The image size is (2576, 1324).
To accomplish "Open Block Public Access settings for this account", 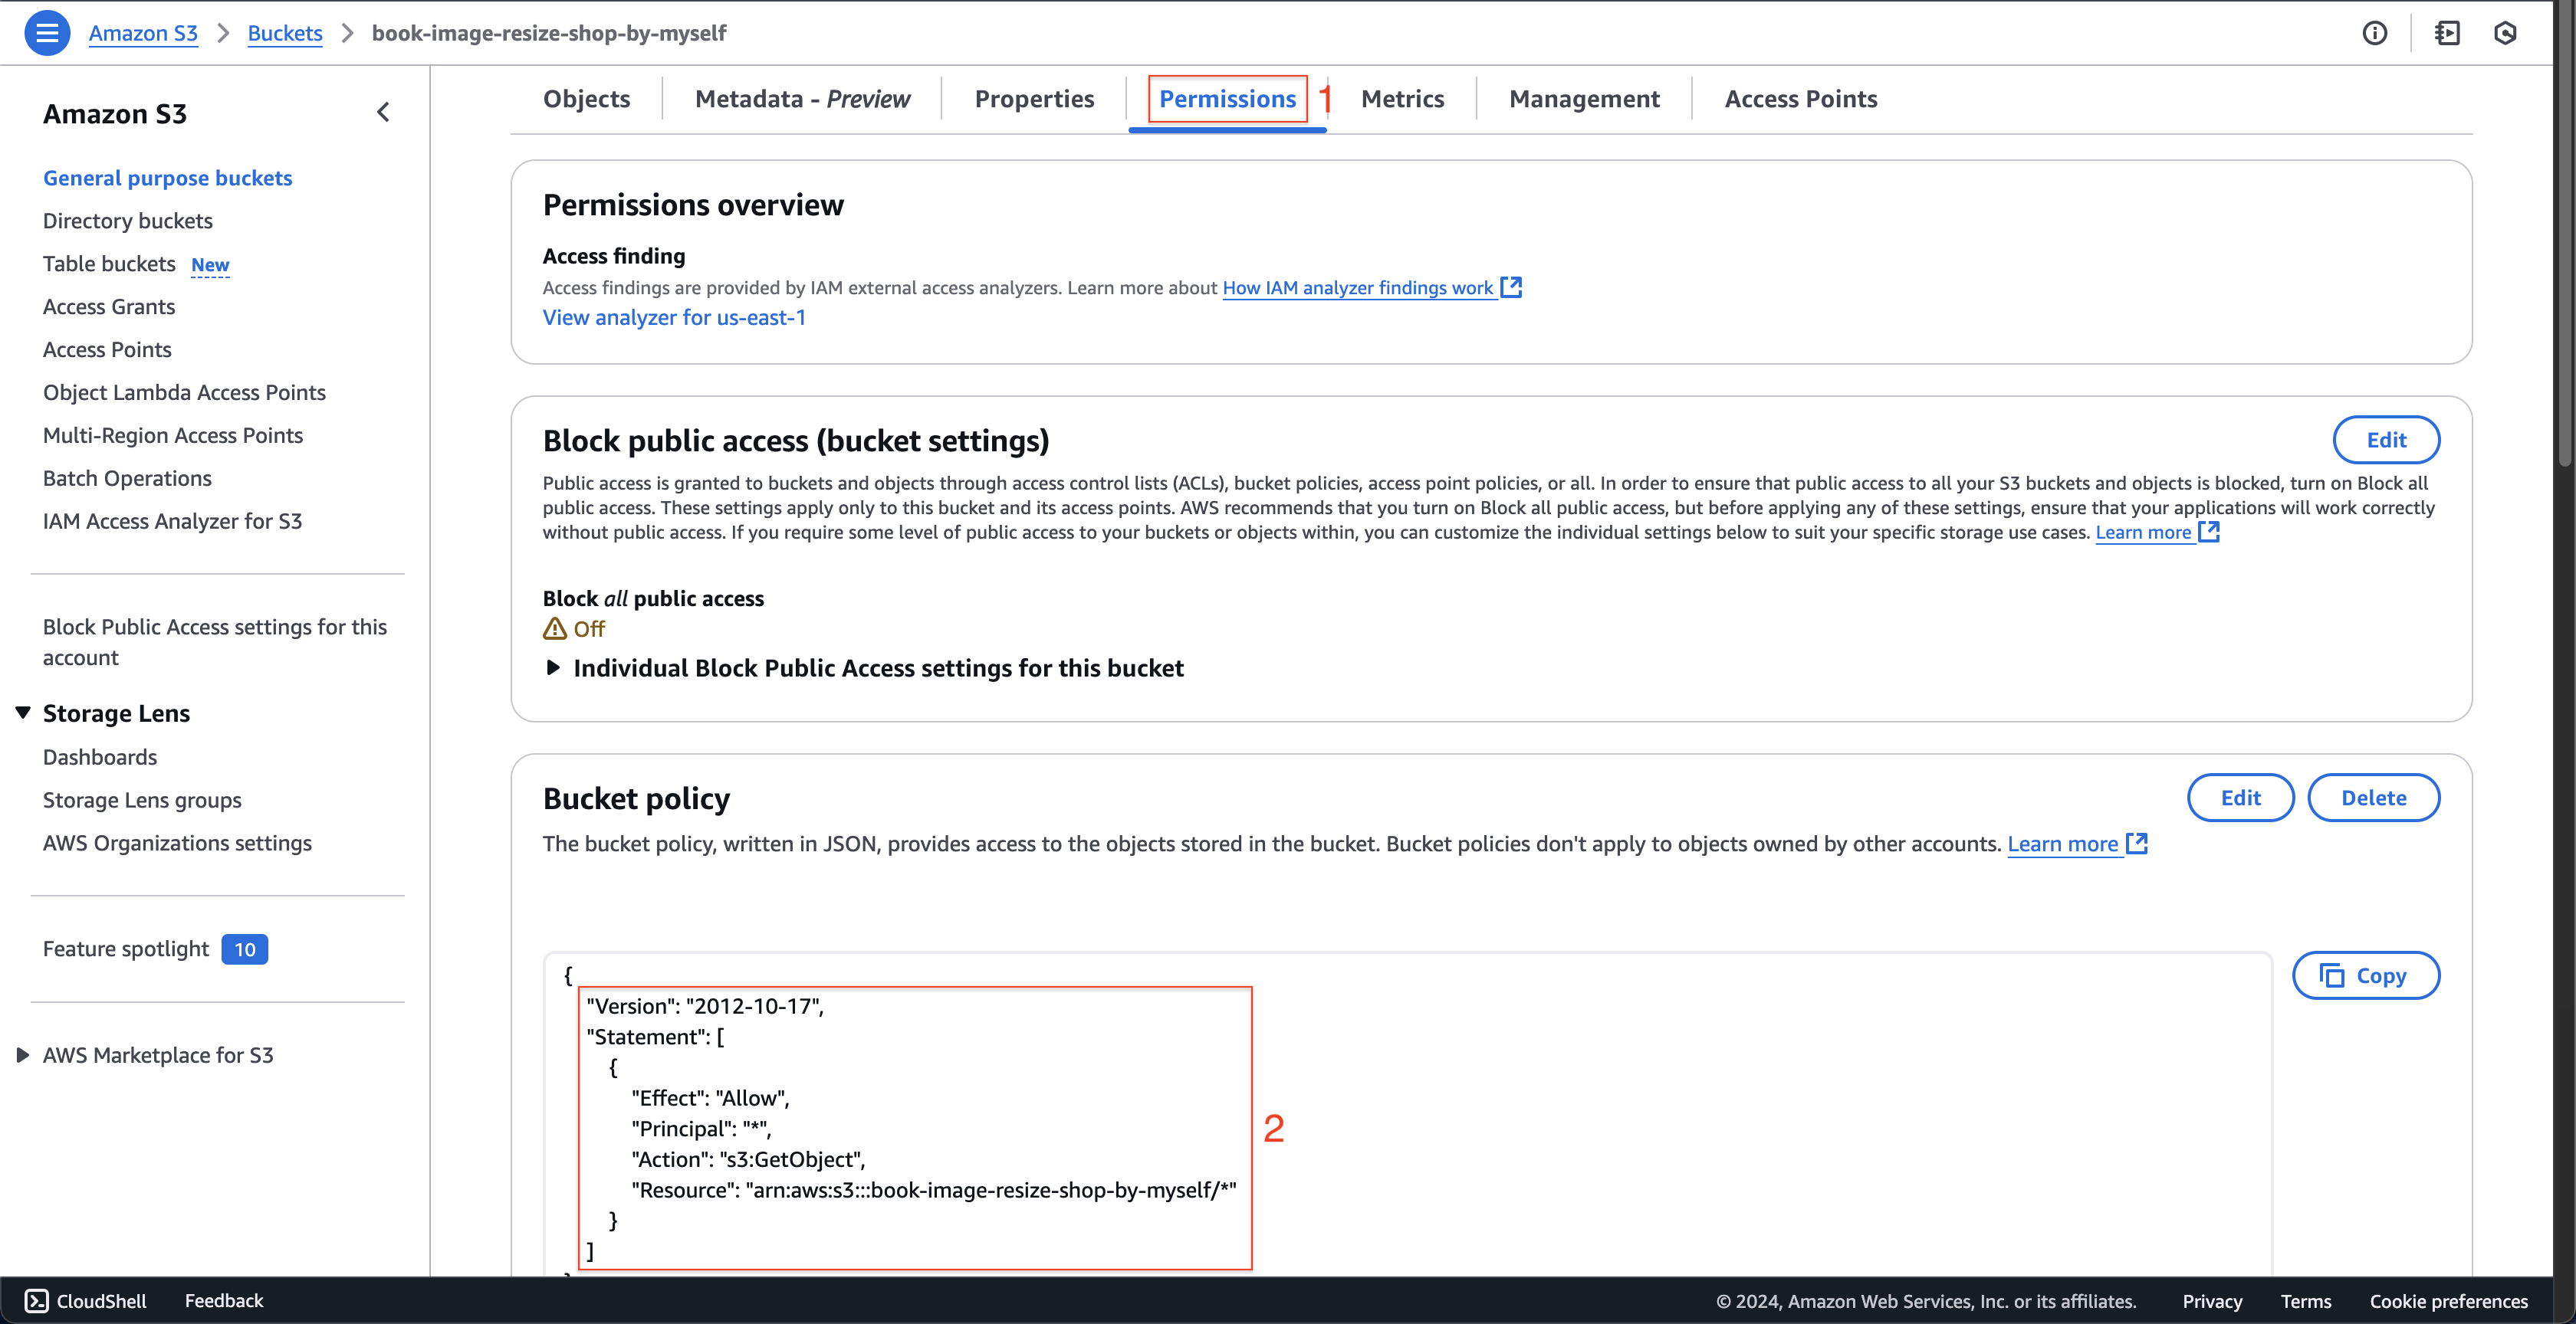I will pos(215,643).
